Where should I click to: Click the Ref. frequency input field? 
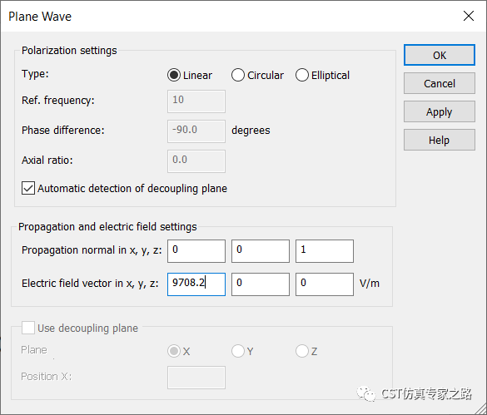(196, 101)
